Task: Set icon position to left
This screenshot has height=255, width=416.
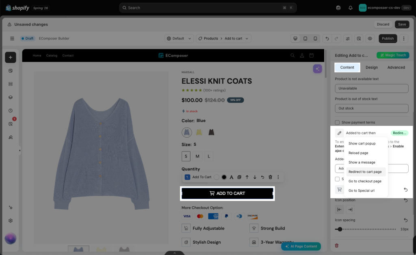Action: [339, 210]
